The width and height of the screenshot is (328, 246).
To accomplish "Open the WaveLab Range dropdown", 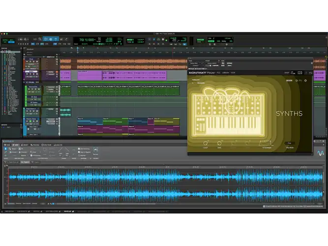I will [14, 149].
